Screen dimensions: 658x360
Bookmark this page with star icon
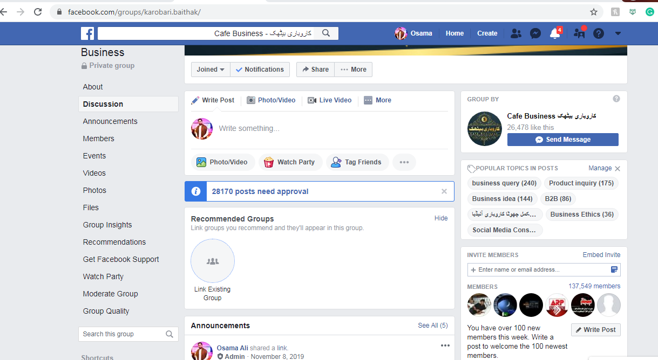(594, 12)
